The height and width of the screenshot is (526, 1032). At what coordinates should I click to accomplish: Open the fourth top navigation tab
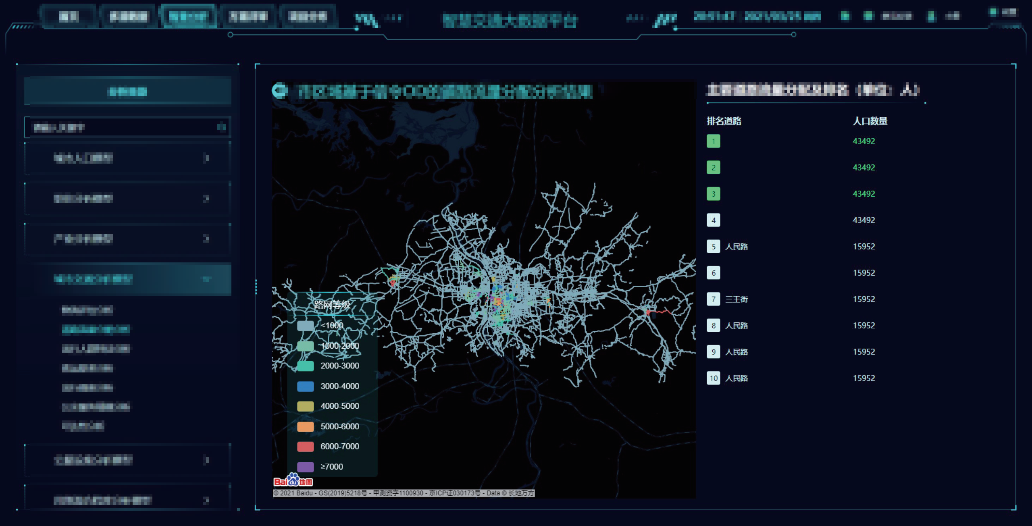point(248,17)
